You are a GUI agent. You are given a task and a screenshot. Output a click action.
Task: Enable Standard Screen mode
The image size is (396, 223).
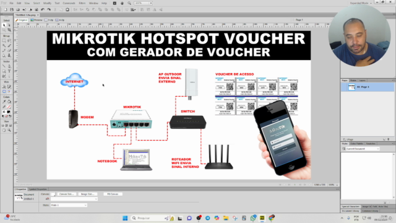tap(3, 125)
